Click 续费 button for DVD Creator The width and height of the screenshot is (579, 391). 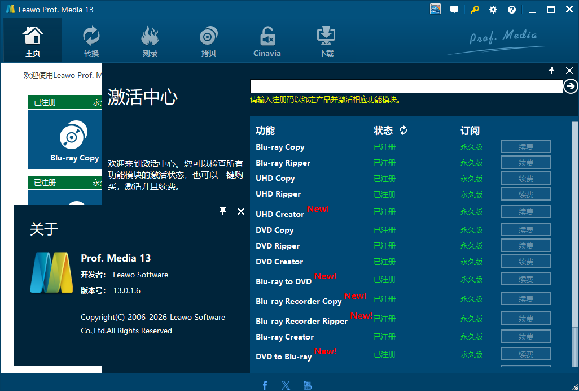coord(526,261)
